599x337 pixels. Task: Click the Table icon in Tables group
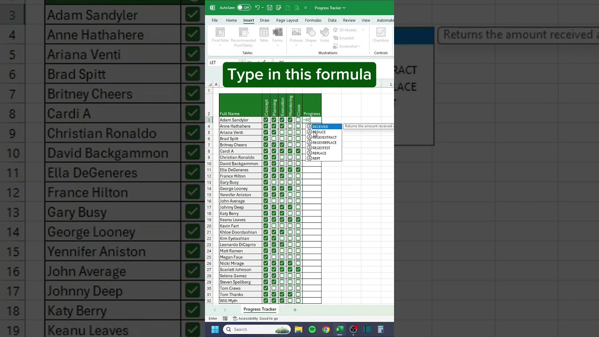click(x=264, y=32)
